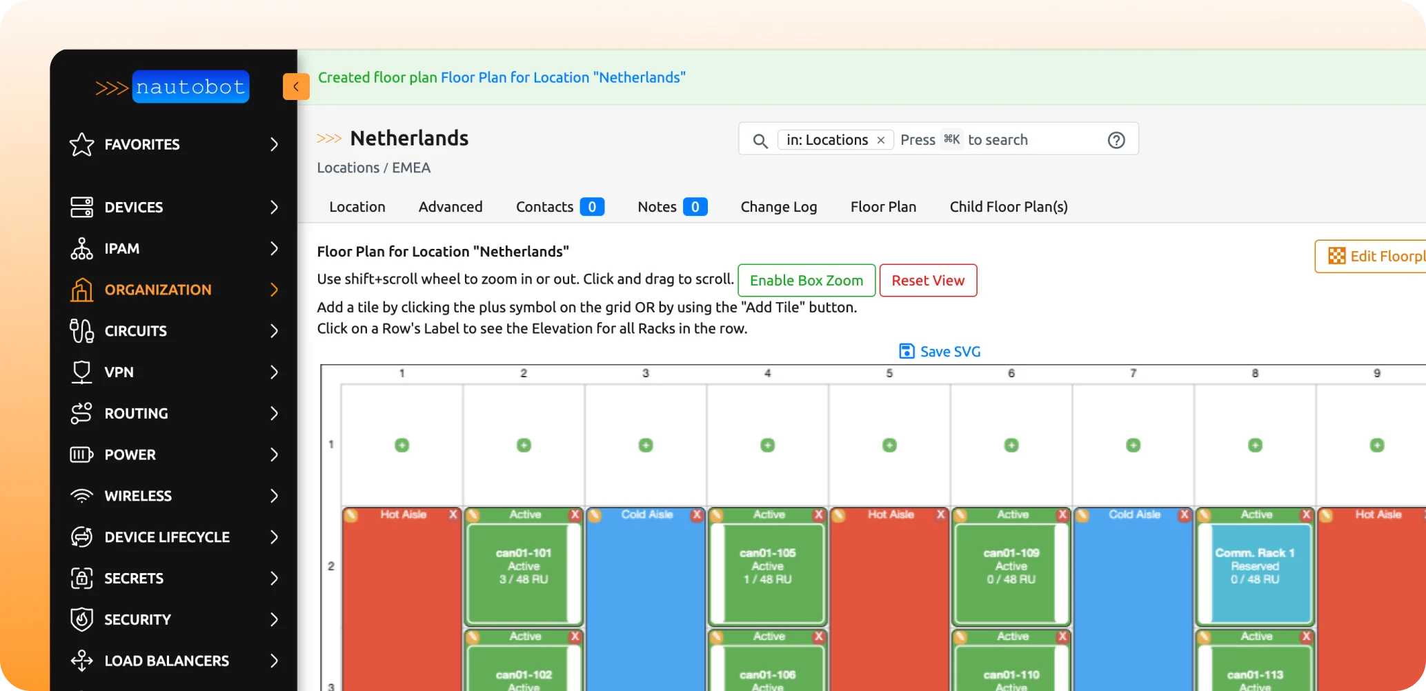The height and width of the screenshot is (691, 1426).
Task: Click the Favorites star icon
Action: pos(81,144)
